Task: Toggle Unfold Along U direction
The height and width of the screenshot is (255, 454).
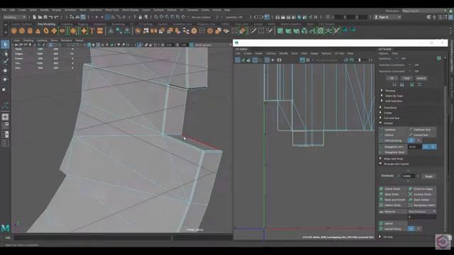Action: coord(411,140)
